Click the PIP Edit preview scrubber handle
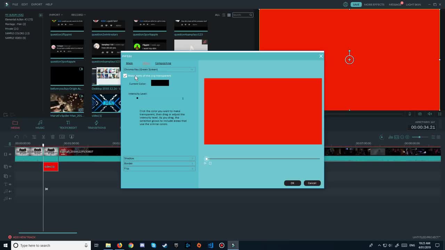 tap(207, 159)
